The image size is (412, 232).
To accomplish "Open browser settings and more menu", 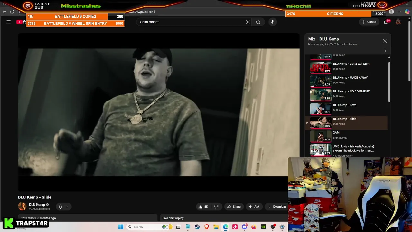I will (x=399, y=12).
